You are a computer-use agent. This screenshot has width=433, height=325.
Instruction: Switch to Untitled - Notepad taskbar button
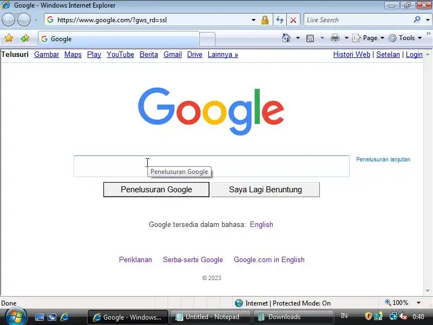[211, 317]
